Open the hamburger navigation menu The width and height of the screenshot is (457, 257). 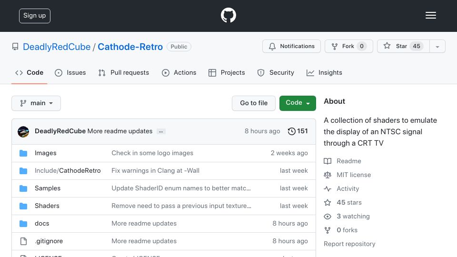coord(430,15)
